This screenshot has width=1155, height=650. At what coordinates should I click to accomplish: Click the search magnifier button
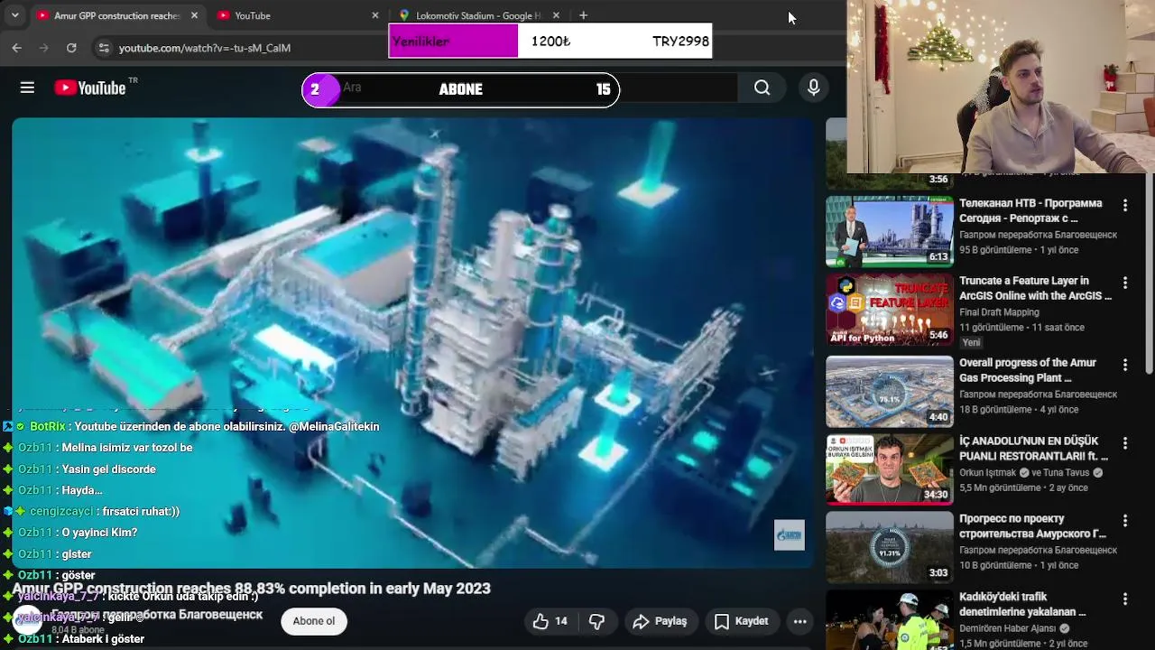(x=762, y=88)
